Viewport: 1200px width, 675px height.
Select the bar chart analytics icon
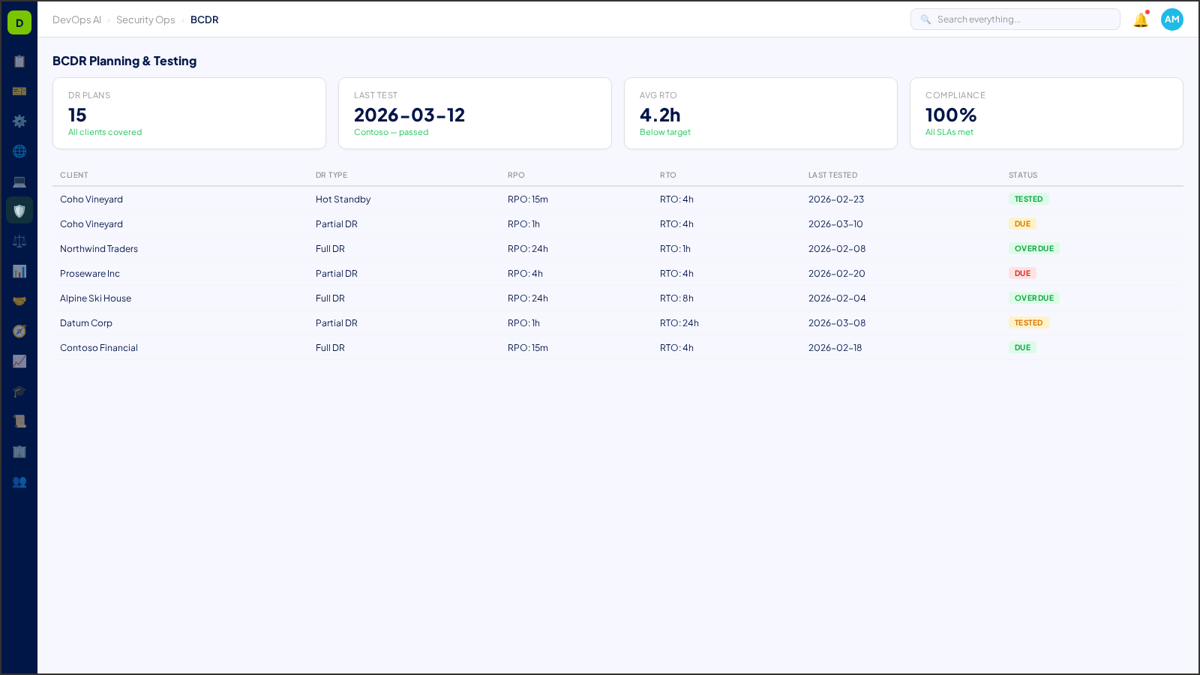point(19,271)
